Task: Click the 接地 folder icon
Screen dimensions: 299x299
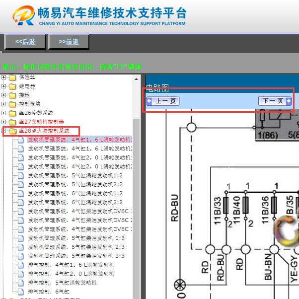Action: click(x=12, y=95)
